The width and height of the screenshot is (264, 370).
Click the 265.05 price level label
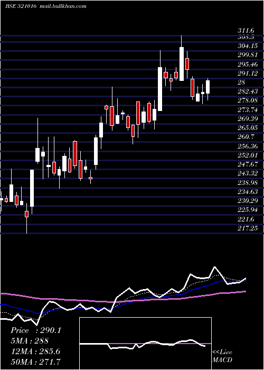coord(248,128)
